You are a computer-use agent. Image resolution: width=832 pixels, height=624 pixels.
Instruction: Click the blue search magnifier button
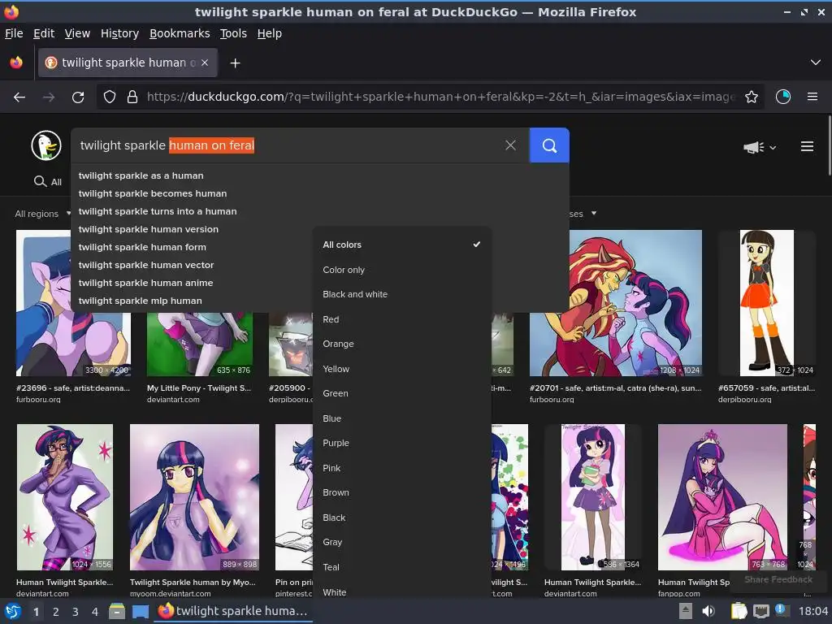tap(549, 145)
